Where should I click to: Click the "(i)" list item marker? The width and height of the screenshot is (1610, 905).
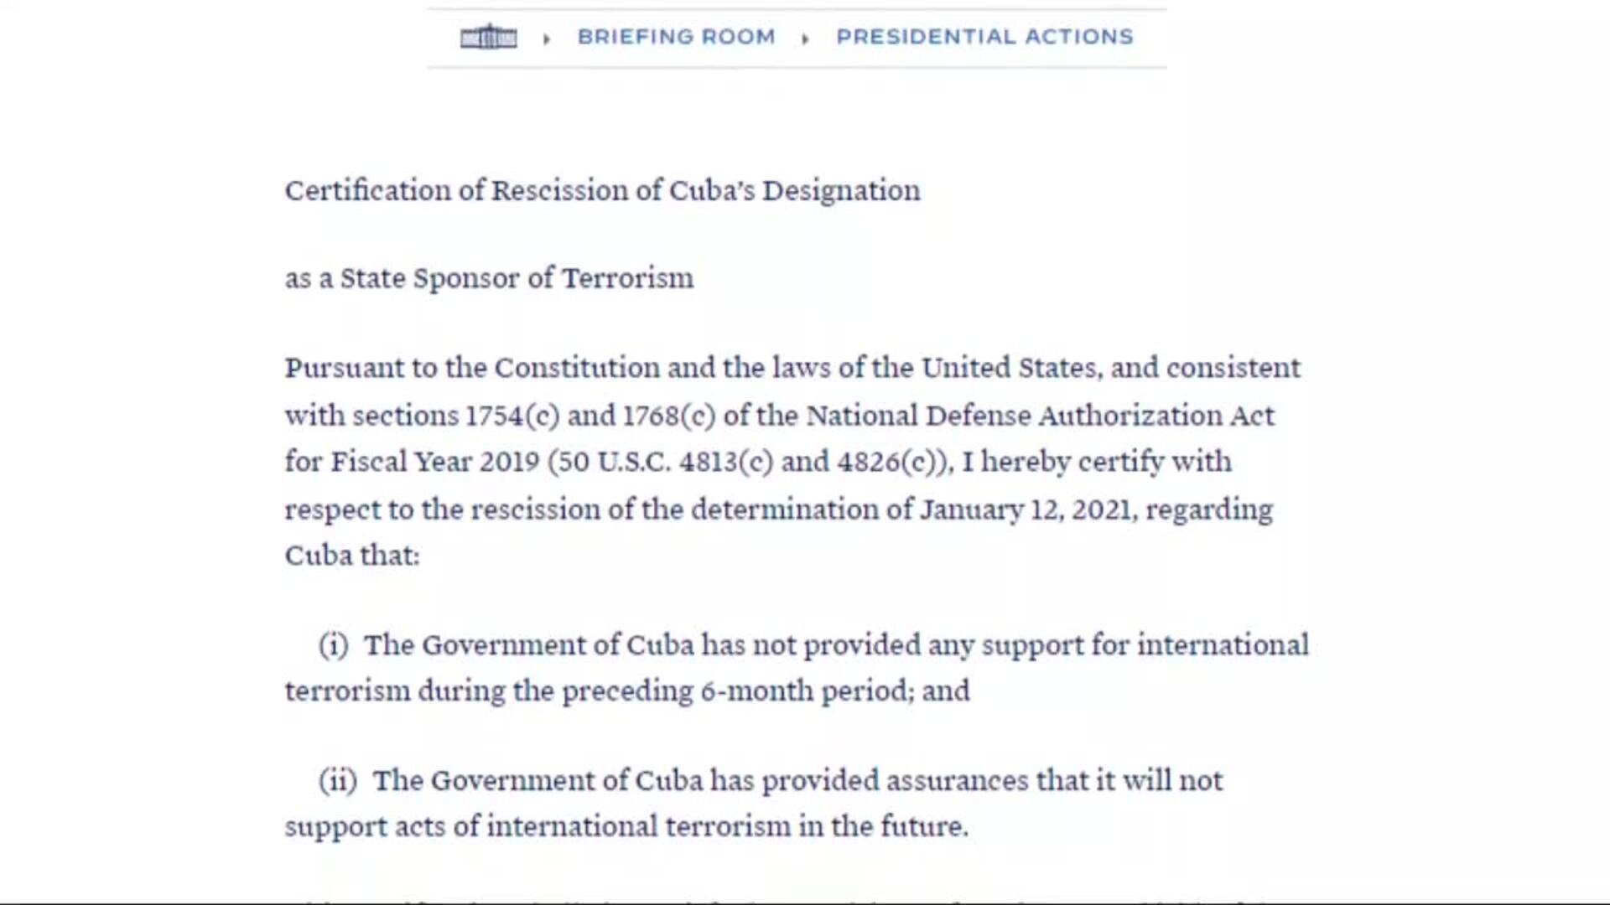[x=333, y=645]
